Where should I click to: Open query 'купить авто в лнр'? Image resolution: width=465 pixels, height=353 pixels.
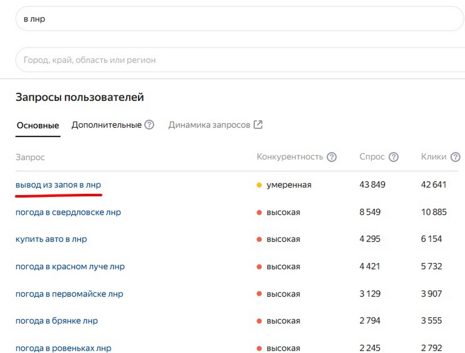[51, 239]
